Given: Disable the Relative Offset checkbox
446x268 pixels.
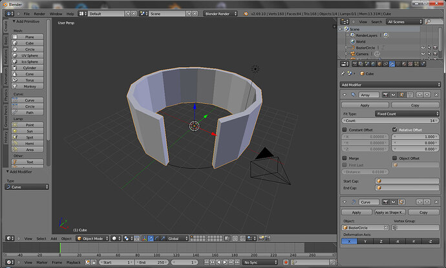Looking at the screenshot, I should point(394,129).
